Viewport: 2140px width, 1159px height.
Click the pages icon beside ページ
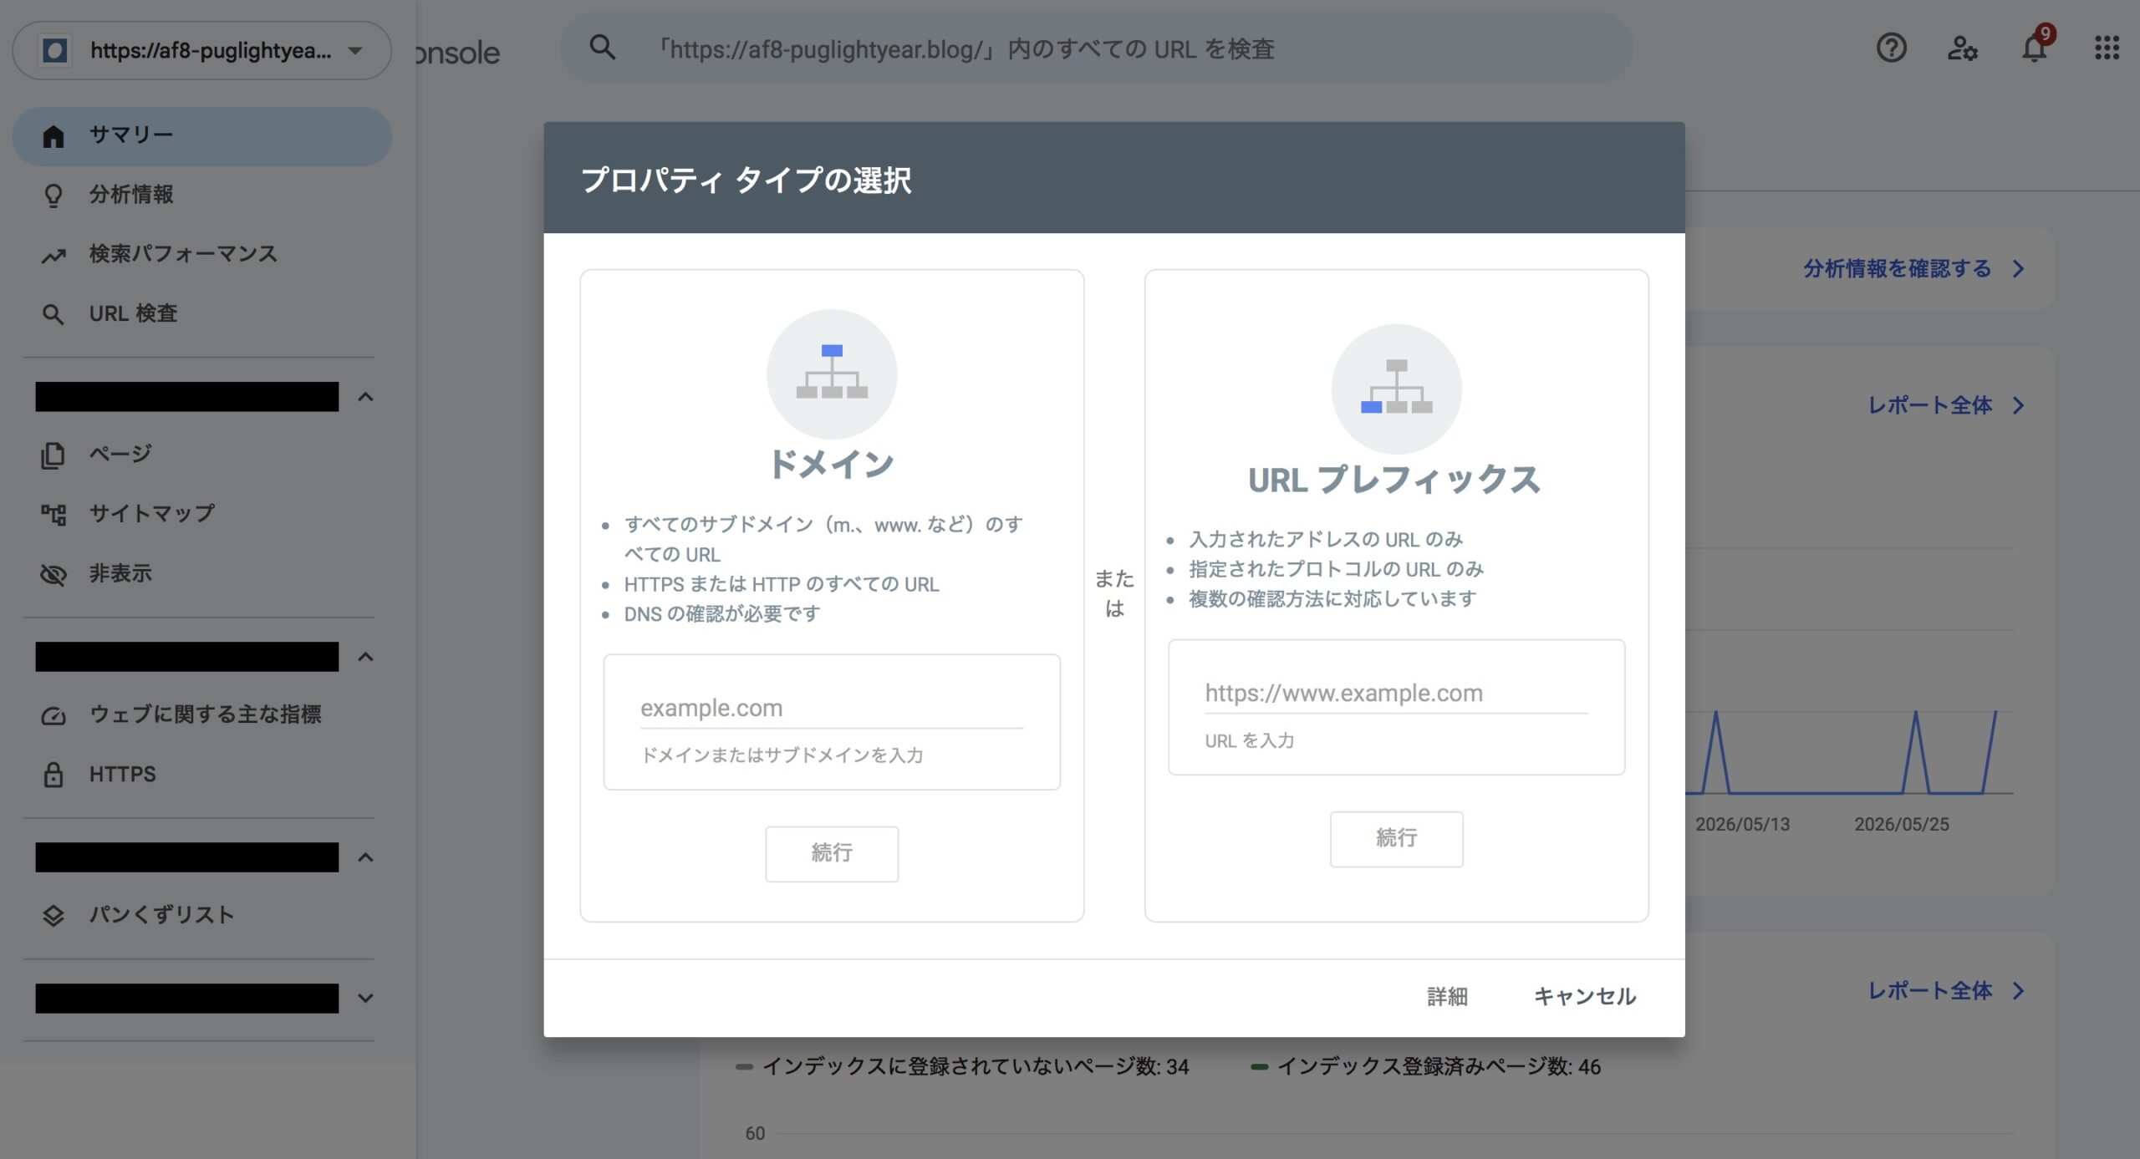53,455
